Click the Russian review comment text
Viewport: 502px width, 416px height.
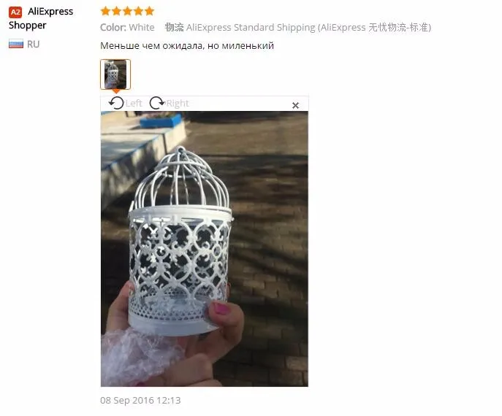(x=187, y=46)
